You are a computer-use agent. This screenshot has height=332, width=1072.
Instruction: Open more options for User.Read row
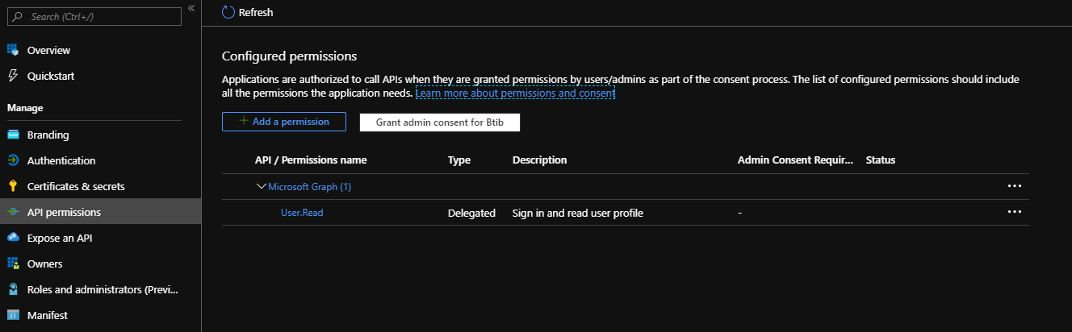point(1014,212)
